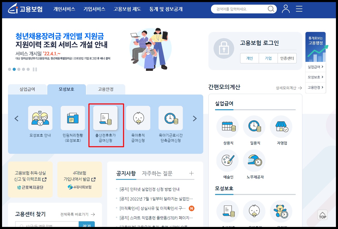Pause the banner slideshow

coord(35,69)
